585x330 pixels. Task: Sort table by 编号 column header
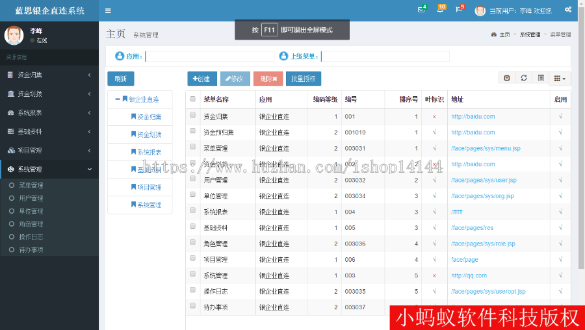click(351, 99)
